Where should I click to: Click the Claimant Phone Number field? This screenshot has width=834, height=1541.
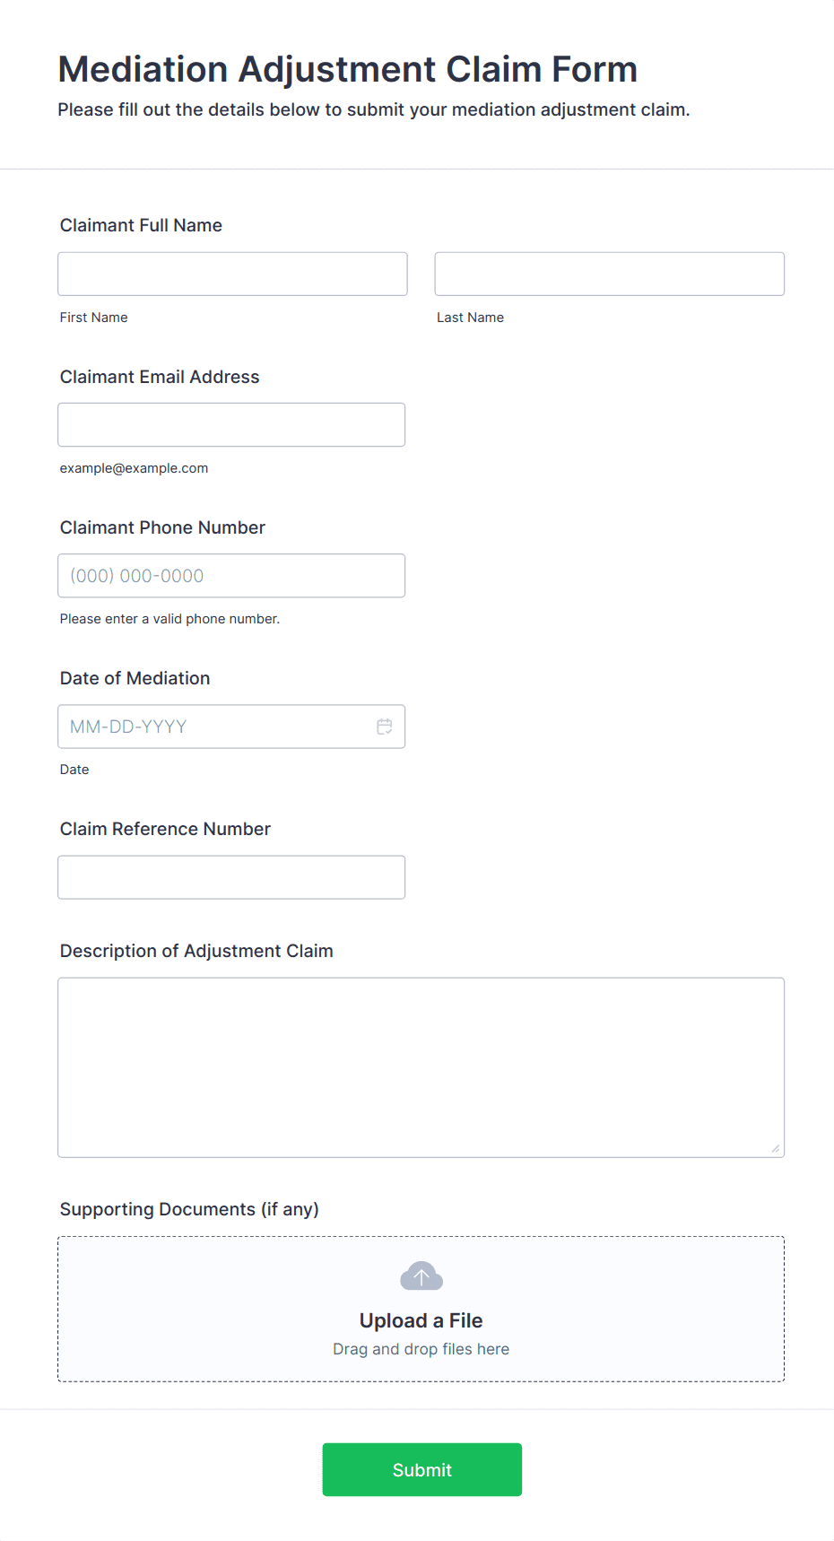[231, 576]
